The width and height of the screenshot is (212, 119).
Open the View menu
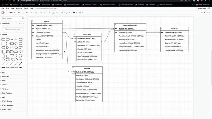12,8
